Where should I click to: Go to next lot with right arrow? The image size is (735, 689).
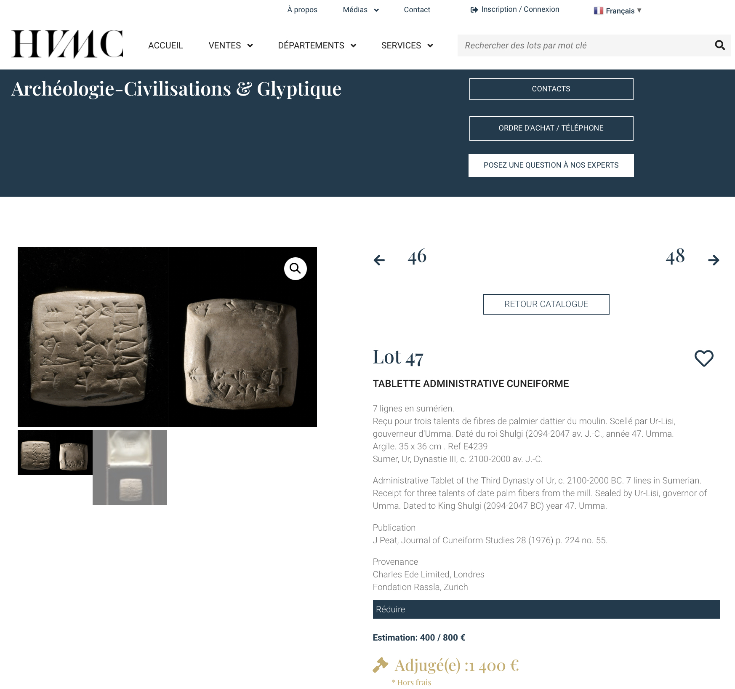[x=714, y=260]
